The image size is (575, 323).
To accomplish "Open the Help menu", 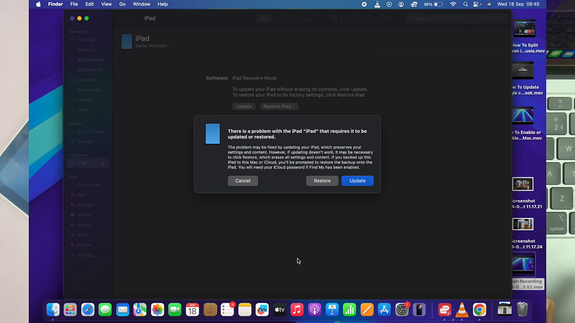I will click(x=163, y=4).
